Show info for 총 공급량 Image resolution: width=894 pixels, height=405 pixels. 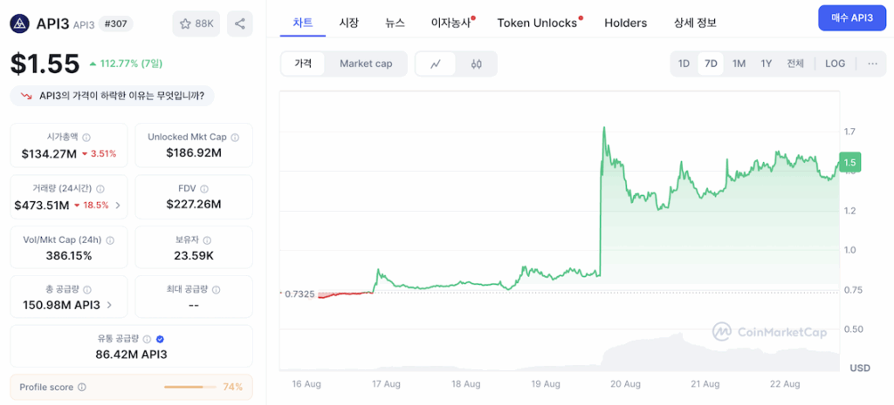(x=87, y=290)
